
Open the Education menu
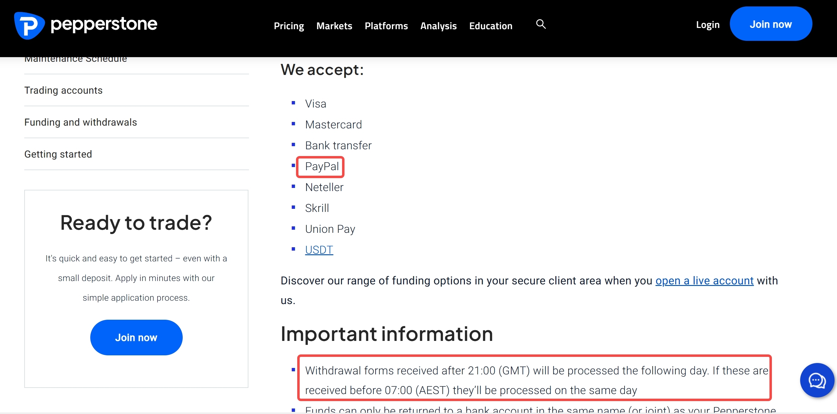pos(491,26)
